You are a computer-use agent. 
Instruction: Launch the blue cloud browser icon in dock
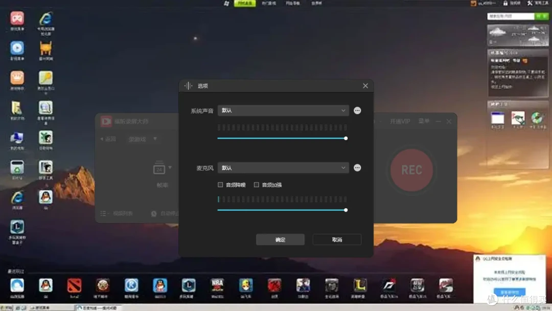(17, 285)
